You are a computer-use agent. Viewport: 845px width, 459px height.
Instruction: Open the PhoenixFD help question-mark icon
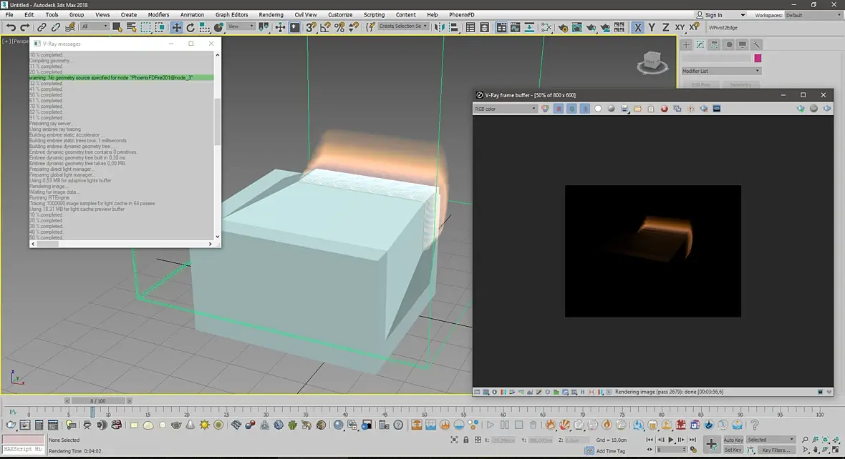click(754, 425)
